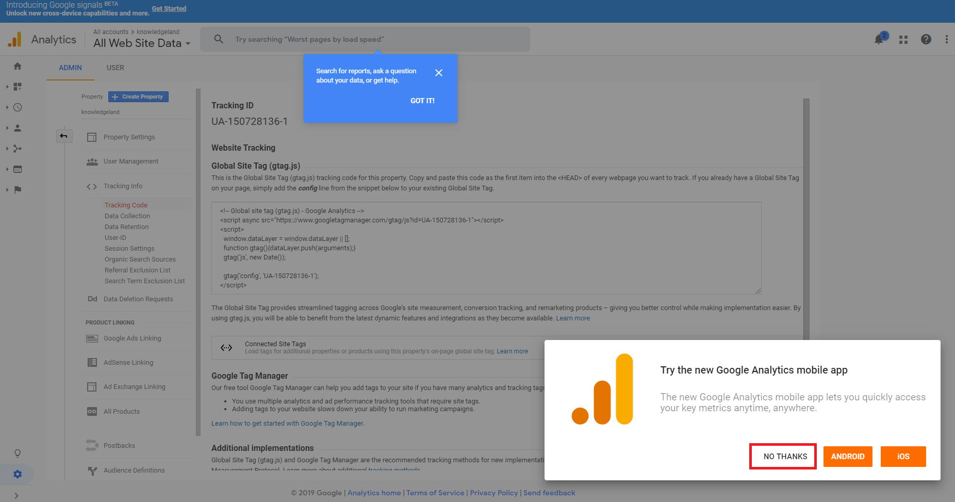Click the Create Property button

coord(138,96)
